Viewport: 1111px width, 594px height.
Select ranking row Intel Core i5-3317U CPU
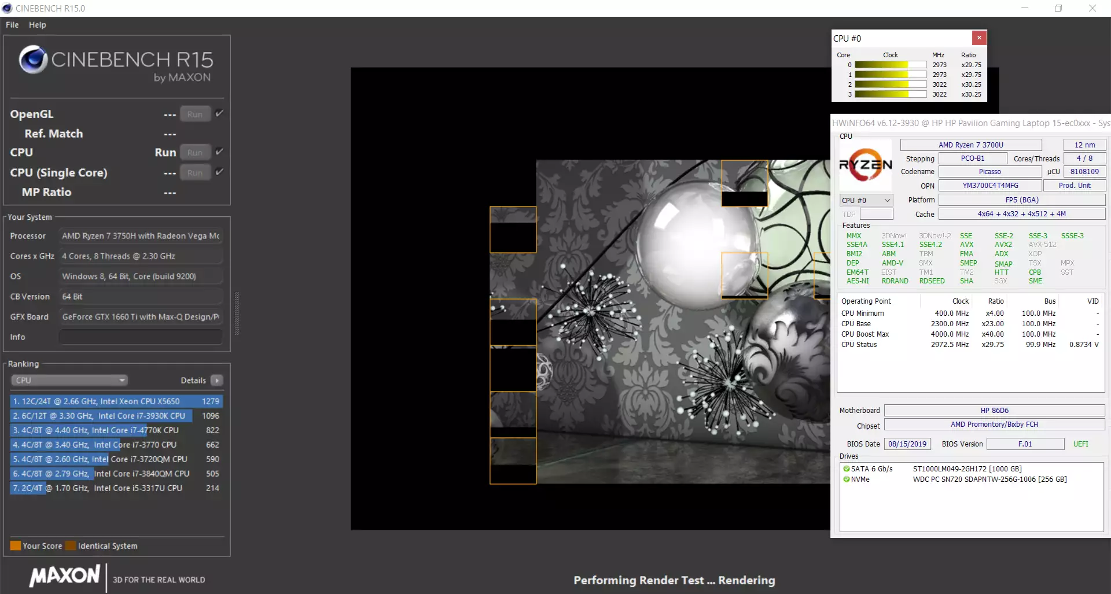click(116, 488)
